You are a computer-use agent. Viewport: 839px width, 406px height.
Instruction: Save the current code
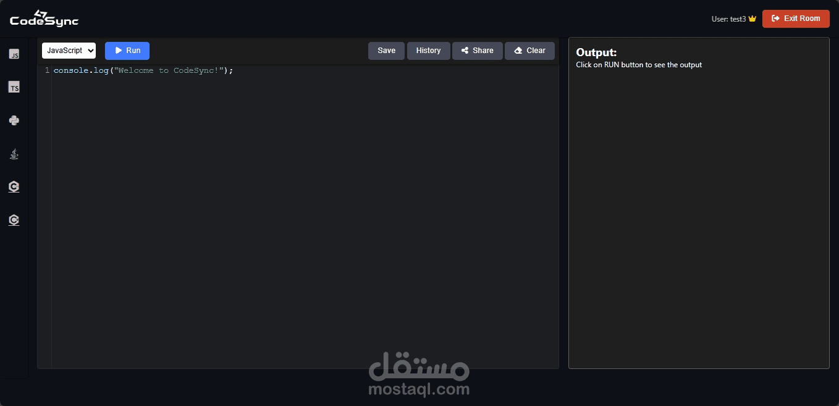pyautogui.click(x=386, y=51)
